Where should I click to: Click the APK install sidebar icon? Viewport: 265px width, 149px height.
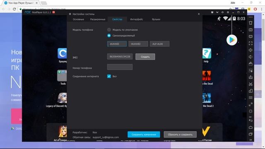[251, 63]
